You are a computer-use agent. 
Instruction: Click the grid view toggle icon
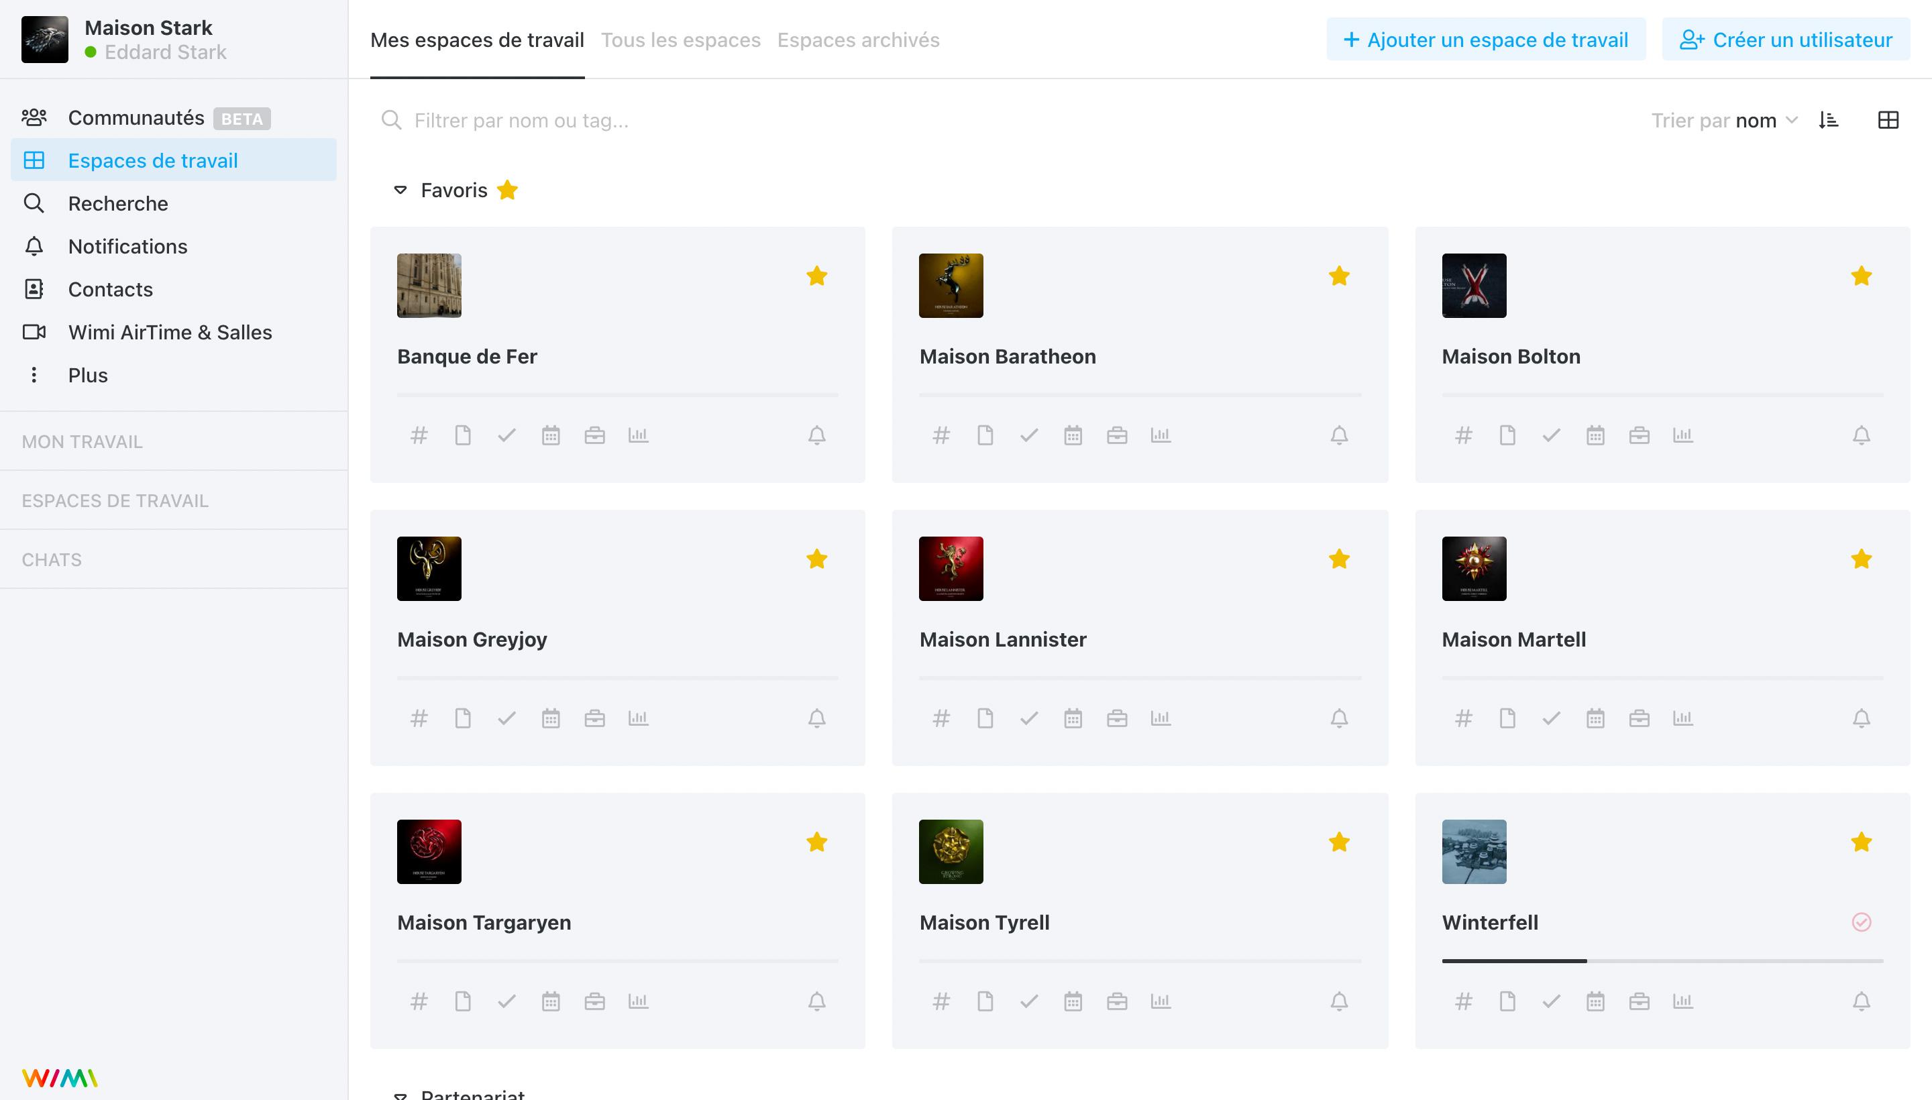pos(1887,119)
